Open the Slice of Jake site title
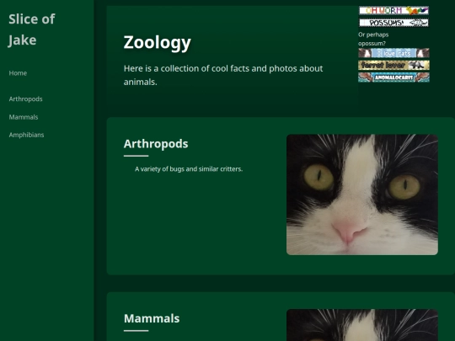This screenshot has width=455, height=341. [32, 29]
